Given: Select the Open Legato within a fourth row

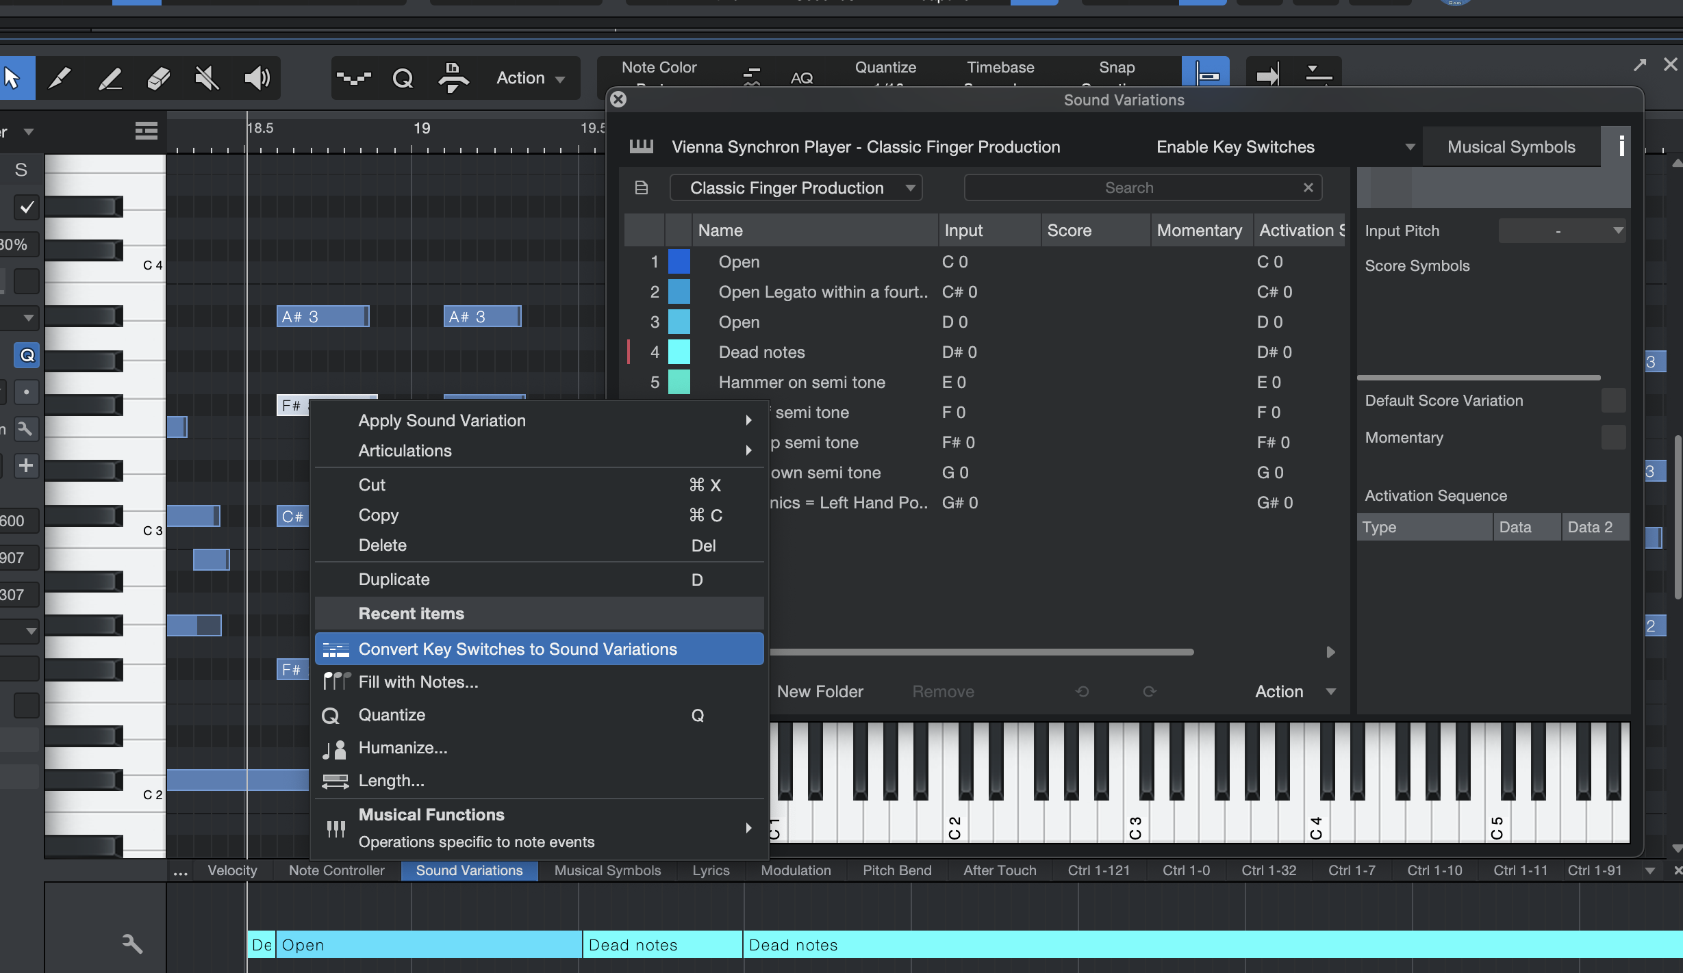Looking at the screenshot, I should pos(986,292).
